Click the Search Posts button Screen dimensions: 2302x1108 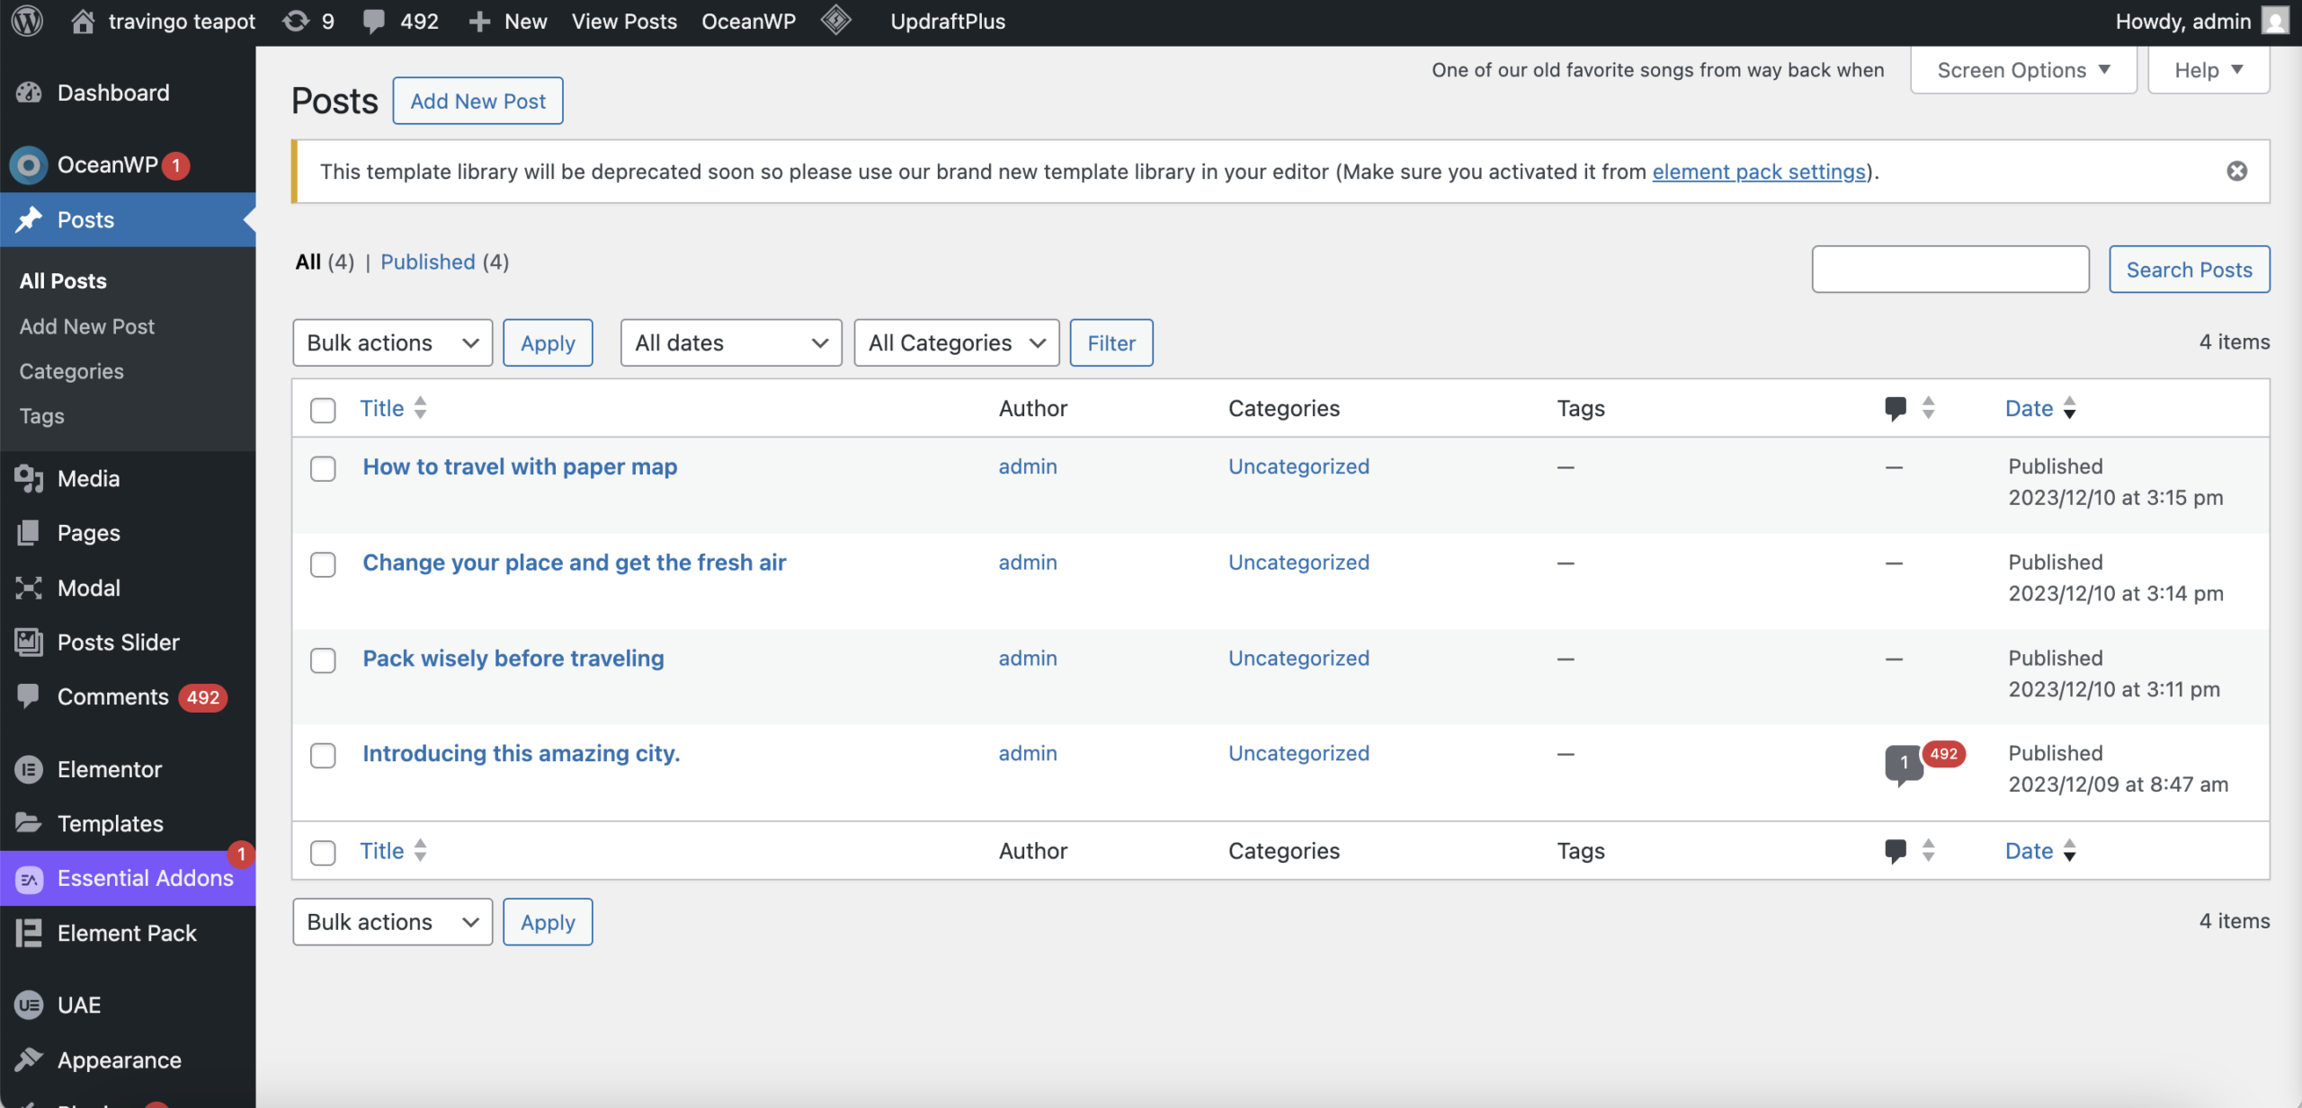click(x=2189, y=270)
